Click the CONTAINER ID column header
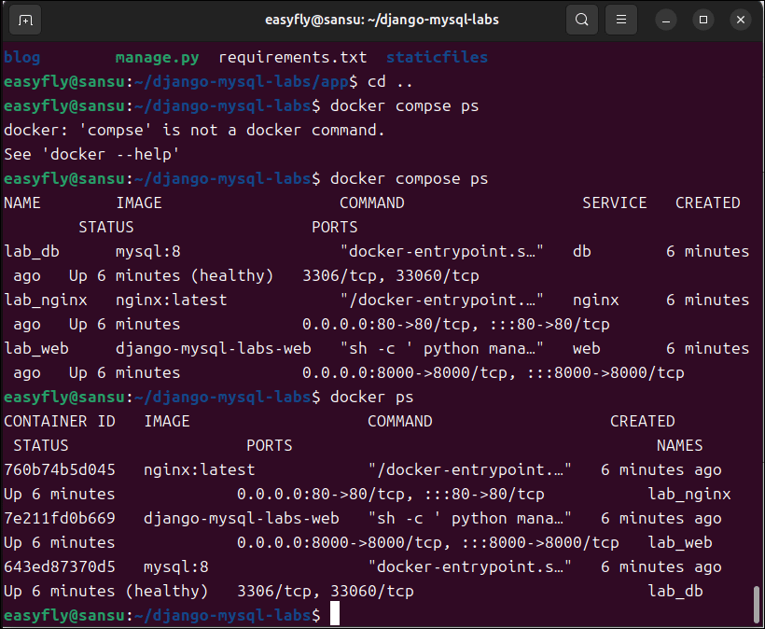The width and height of the screenshot is (765, 629). 60,422
